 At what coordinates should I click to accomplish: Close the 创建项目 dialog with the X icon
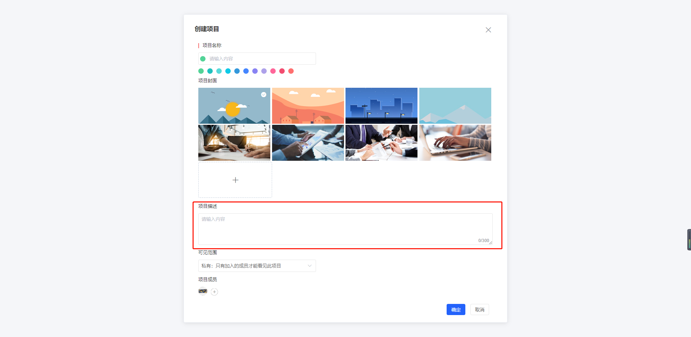(x=488, y=30)
